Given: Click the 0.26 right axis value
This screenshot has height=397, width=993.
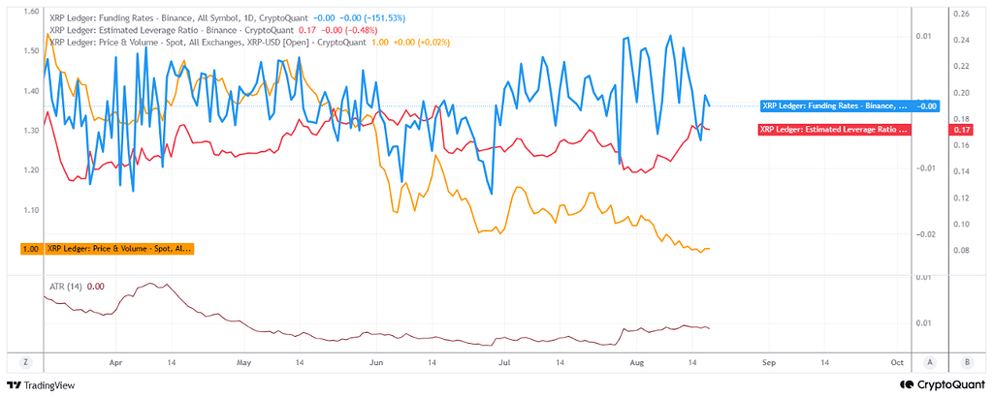Looking at the screenshot, I should pos(960,14).
